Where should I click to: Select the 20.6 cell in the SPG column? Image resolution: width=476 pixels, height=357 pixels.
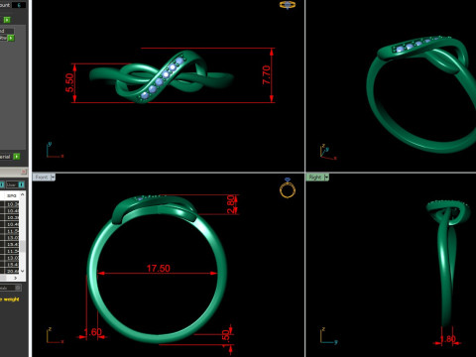pyautogui.click(x=12, y=271)
